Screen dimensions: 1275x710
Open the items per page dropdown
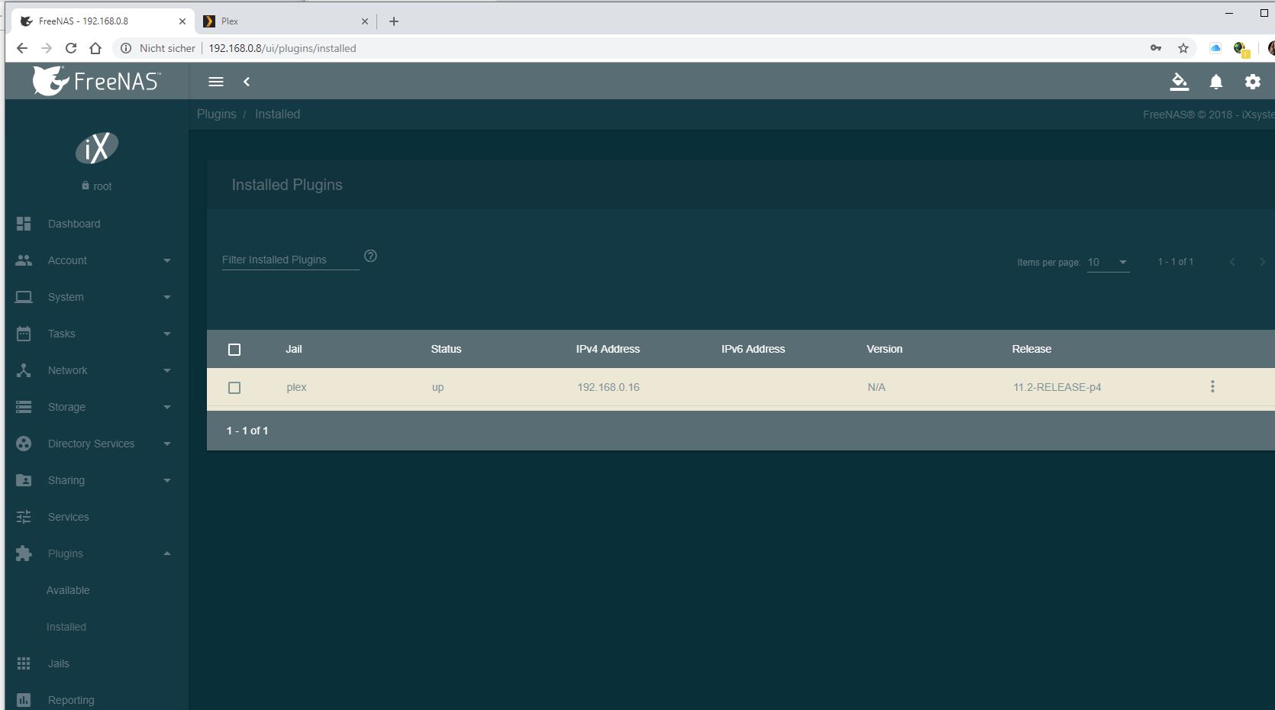click(1108, 262)
